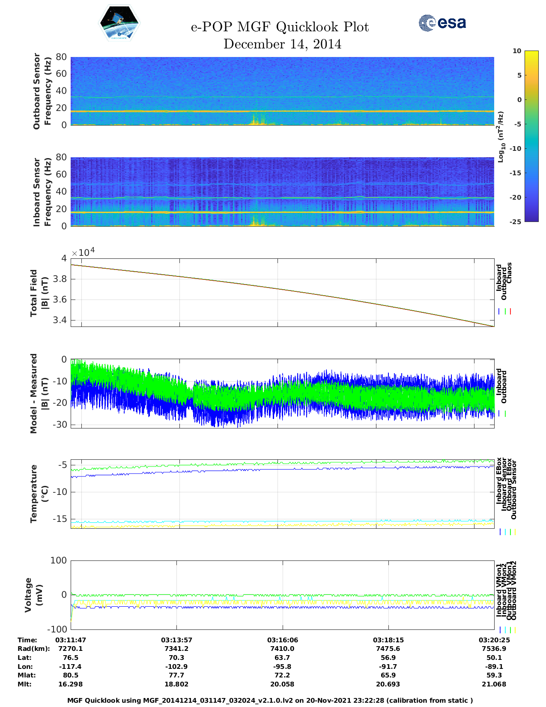Image resolution: width=546 pixels, height=707 pixels.
Task: Click the Temperature plot panel
Action: coord(282,494)
